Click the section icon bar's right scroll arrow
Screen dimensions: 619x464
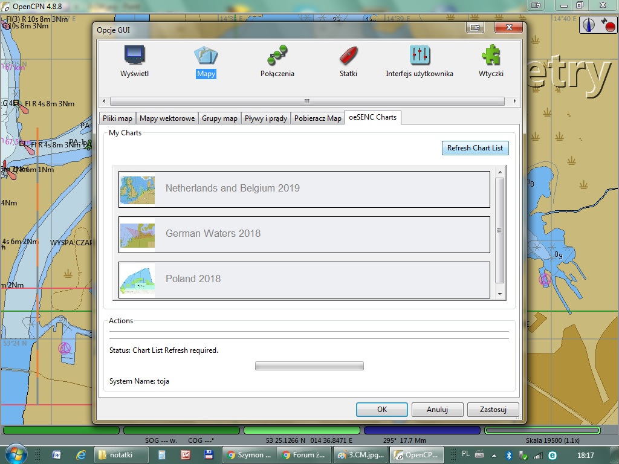point(514,101)
